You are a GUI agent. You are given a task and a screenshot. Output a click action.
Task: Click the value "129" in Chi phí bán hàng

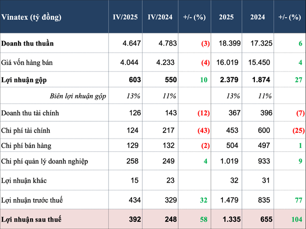coord(133,145)
